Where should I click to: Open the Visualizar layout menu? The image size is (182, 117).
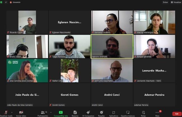coord(176,2)
